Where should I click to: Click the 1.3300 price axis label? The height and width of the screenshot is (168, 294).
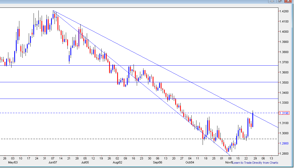[x=284, y=103]
